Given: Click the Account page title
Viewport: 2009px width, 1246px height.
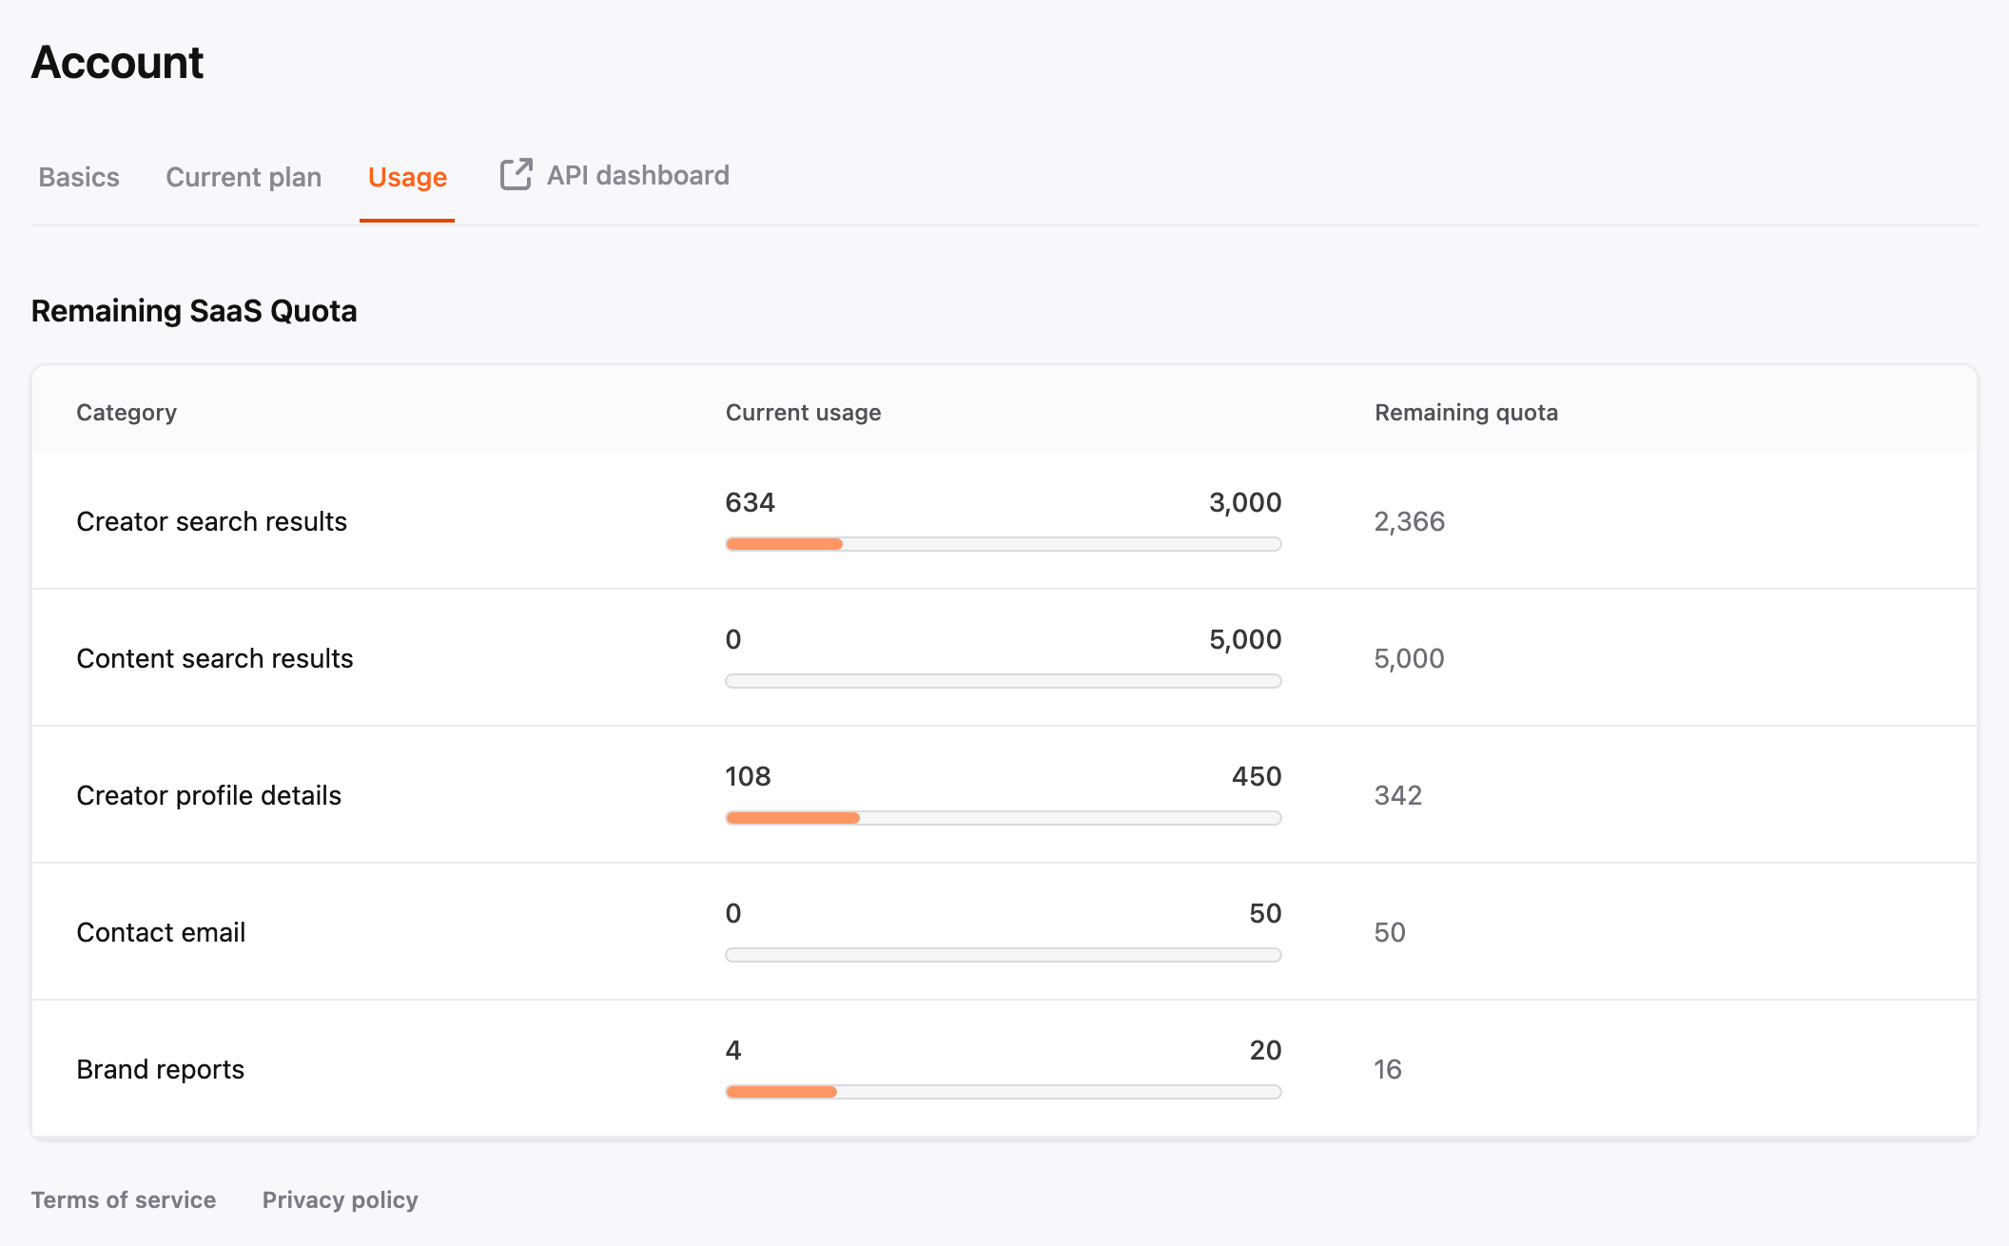Looking at the screenshot, I should (x=117, y=63).
